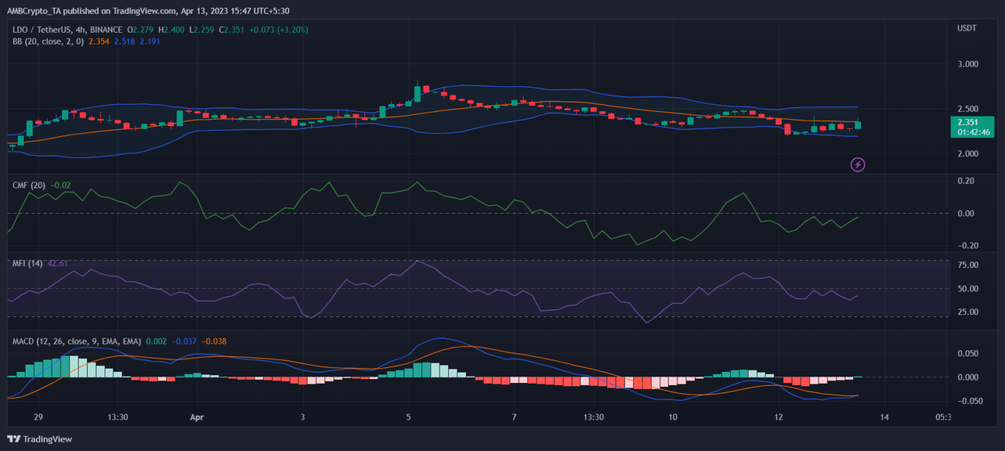This screenshot has width=1005, height=451.
Task: Select the MFI (14) indicator label
Action: pyautogui.click(x=28, y=263)
